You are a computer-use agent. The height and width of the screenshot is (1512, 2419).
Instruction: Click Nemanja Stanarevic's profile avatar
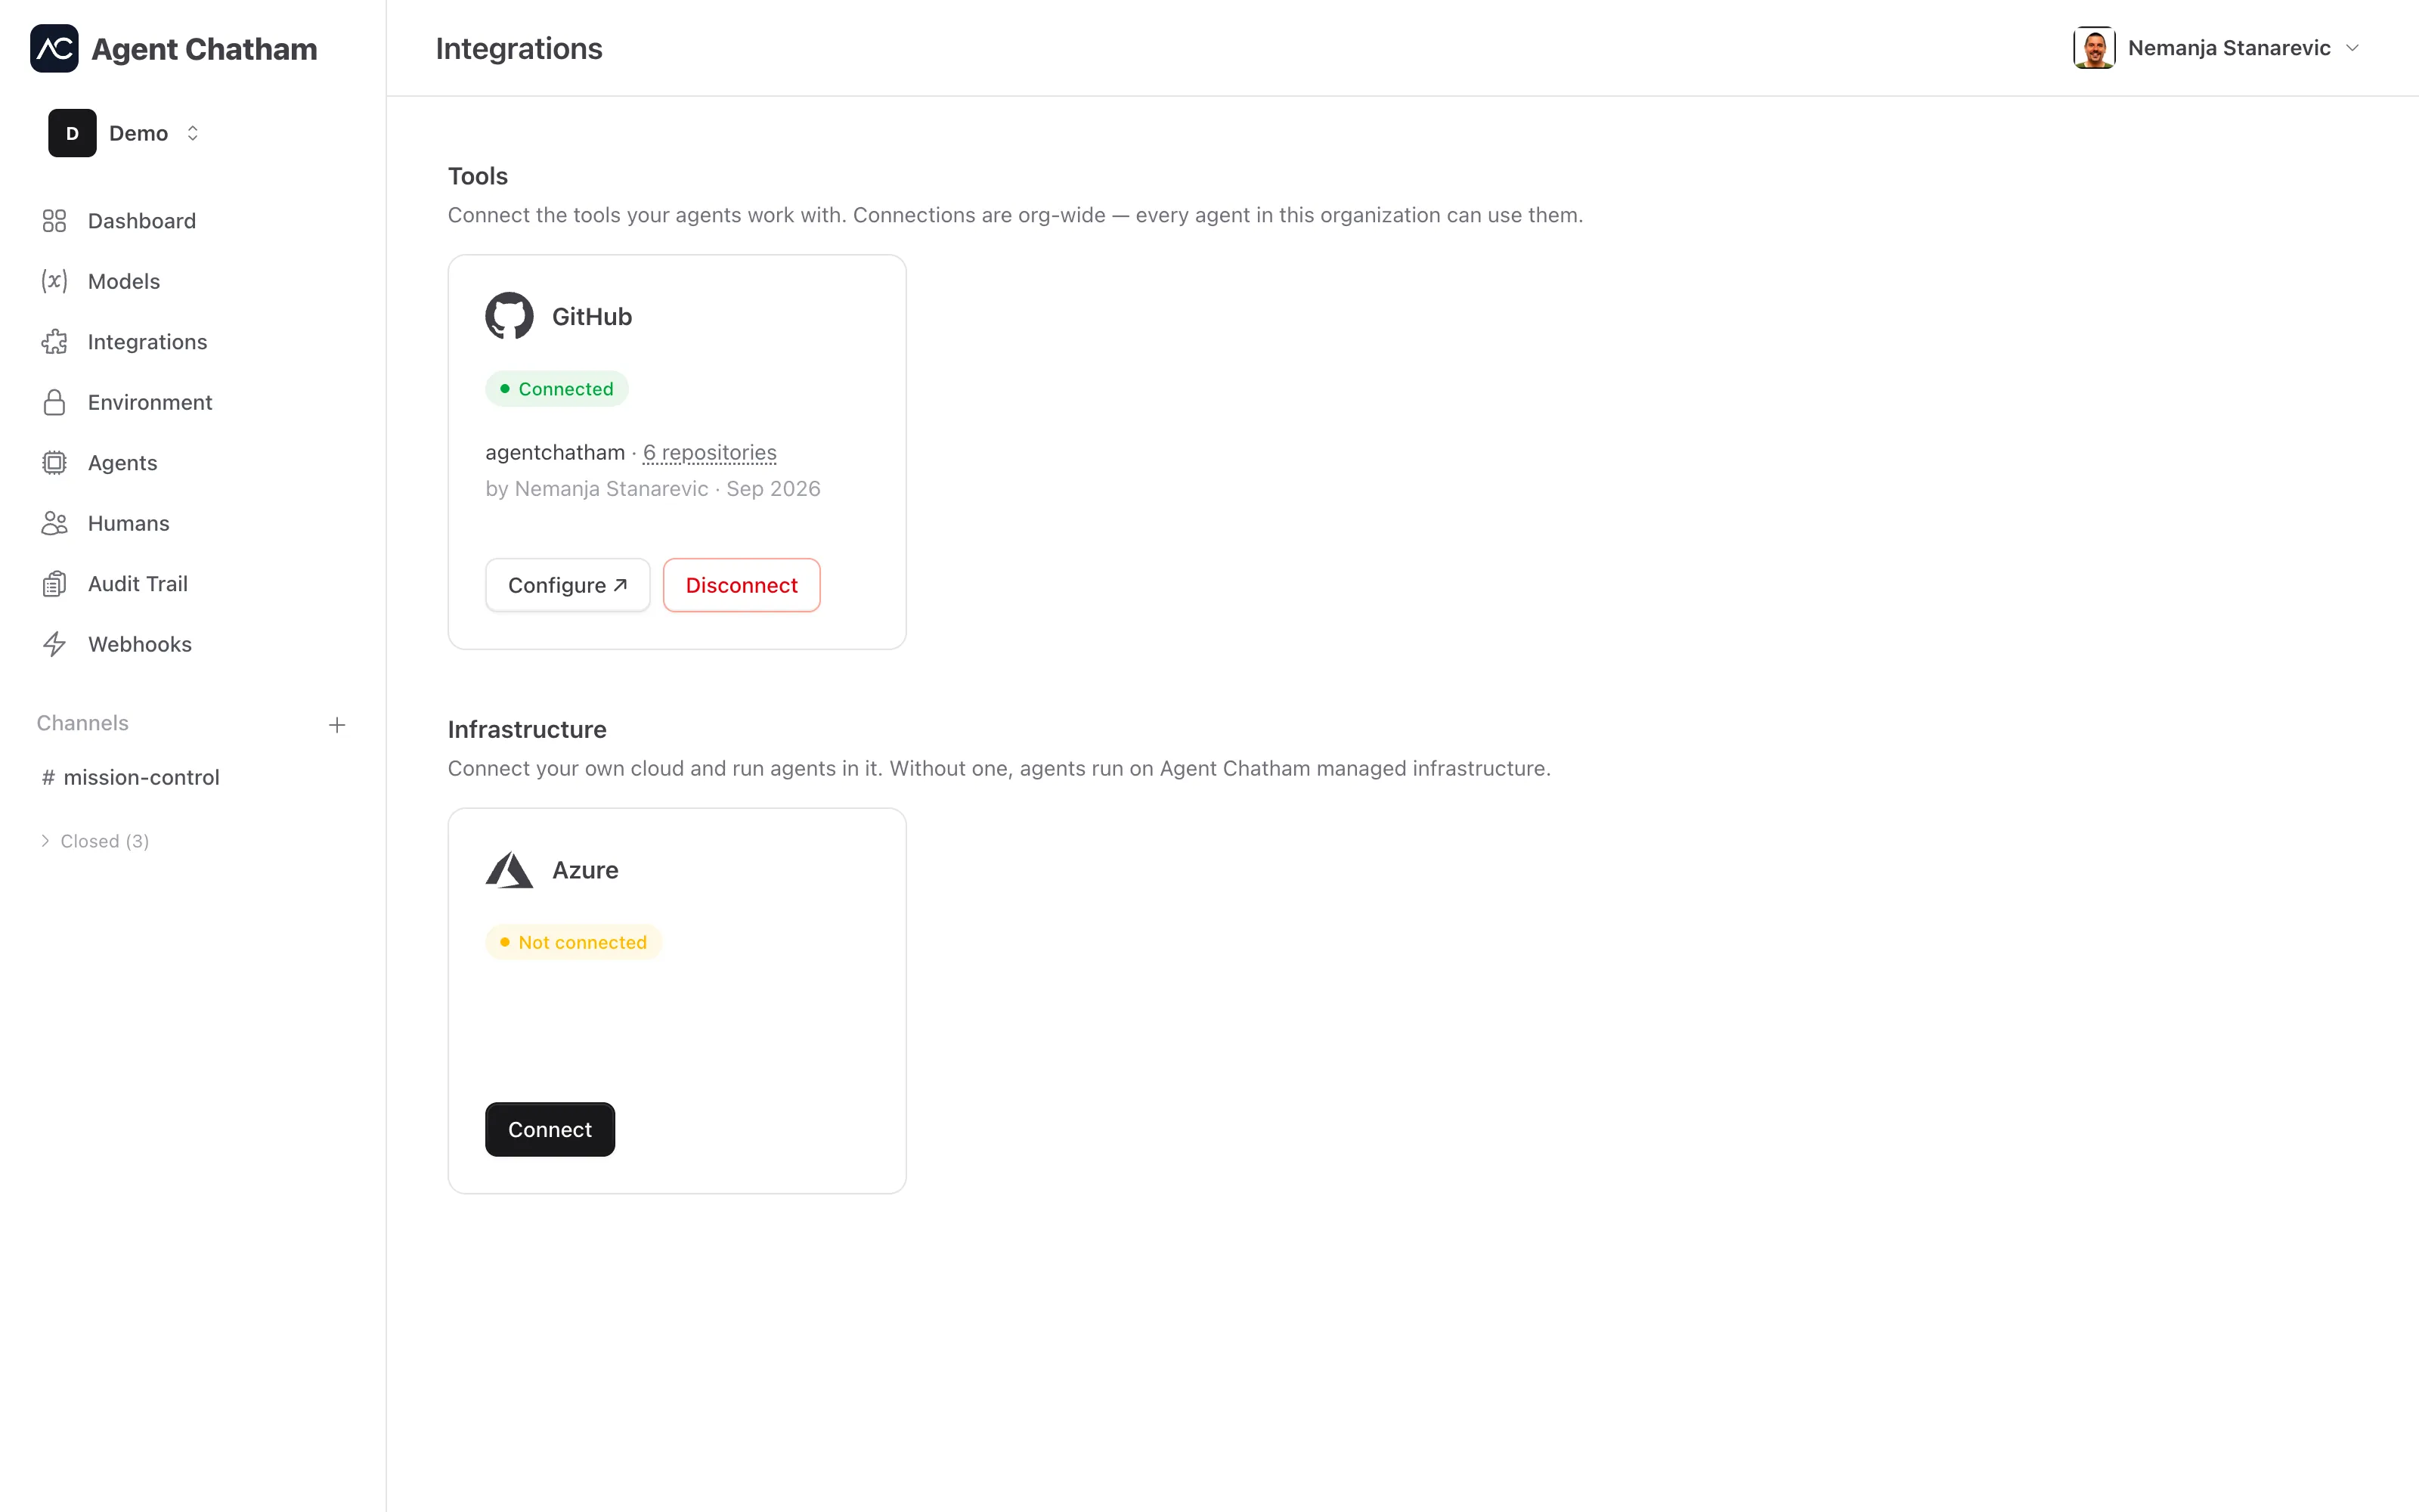point(2094,48)
